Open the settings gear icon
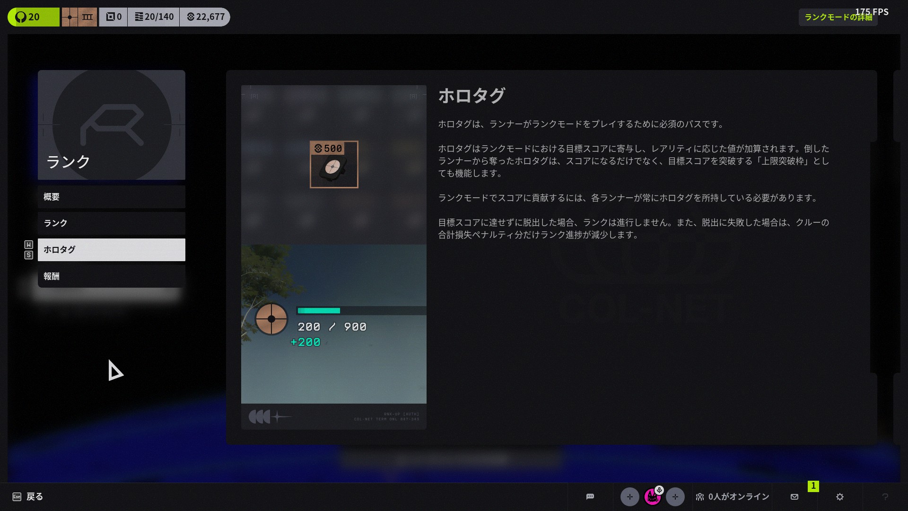 (x=840, y=496)
